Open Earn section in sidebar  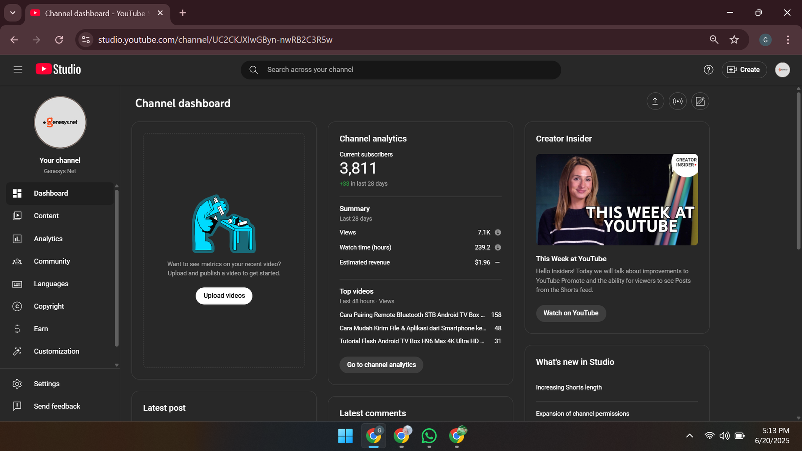click(60, 329)
